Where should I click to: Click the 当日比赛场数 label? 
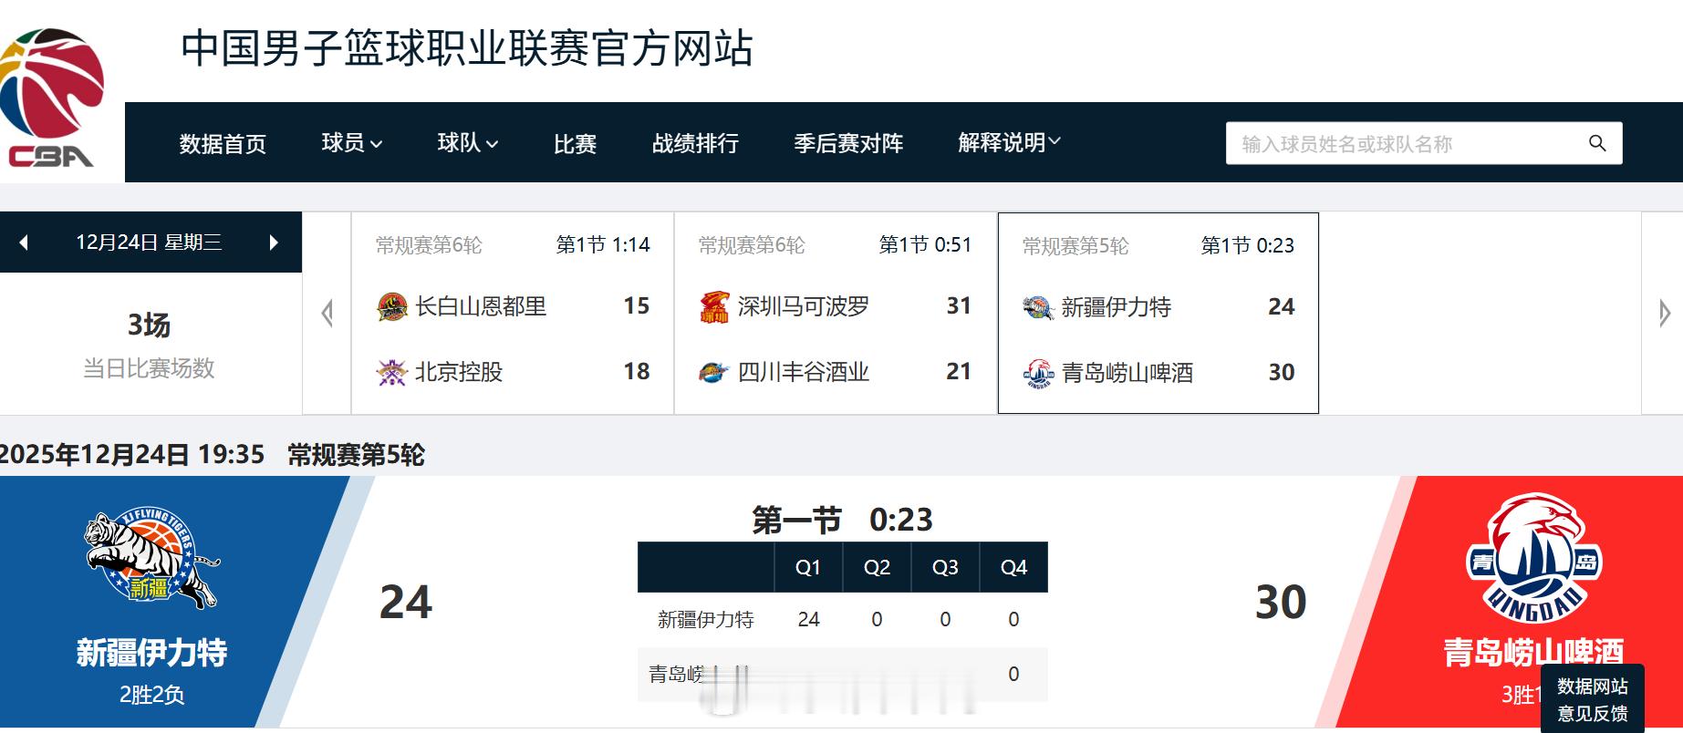[149, 368]
